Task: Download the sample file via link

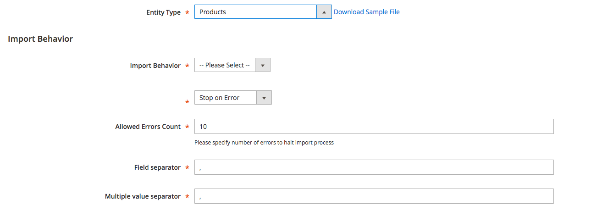Action: (x=366, y=12)
